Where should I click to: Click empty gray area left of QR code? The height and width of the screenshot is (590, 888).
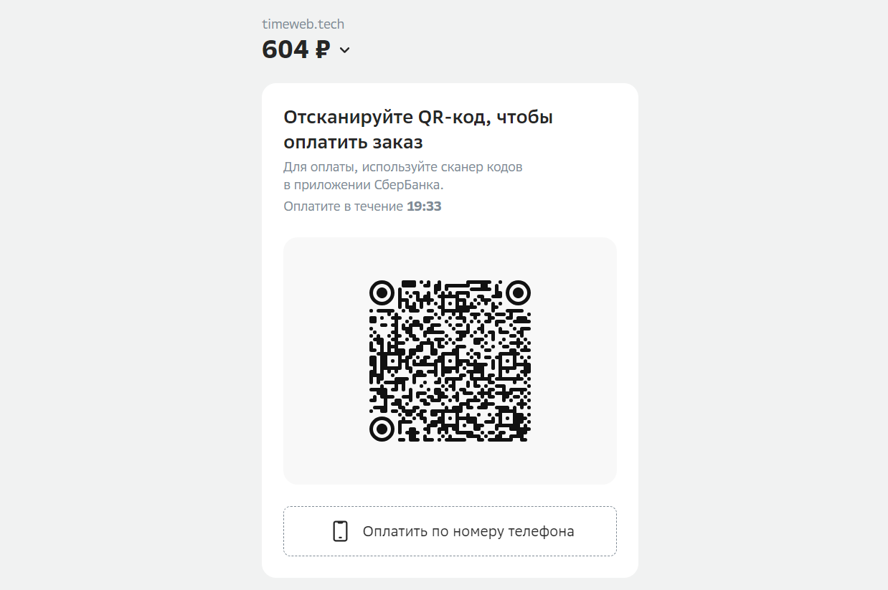tap(326, 361)
